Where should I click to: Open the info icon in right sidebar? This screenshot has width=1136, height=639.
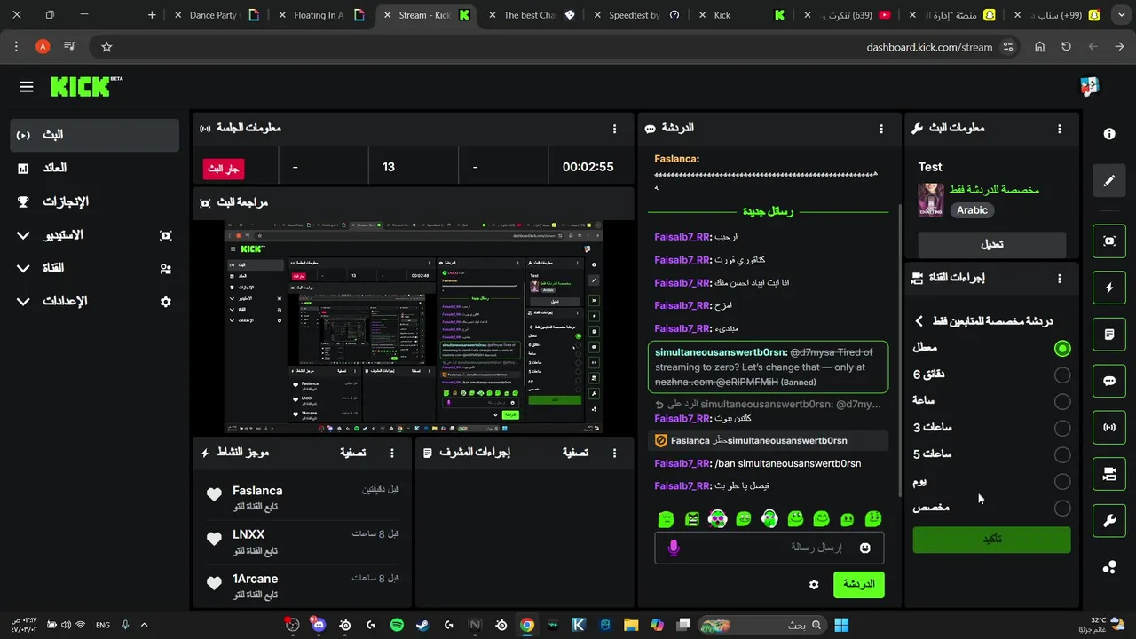click(1109, 134)
